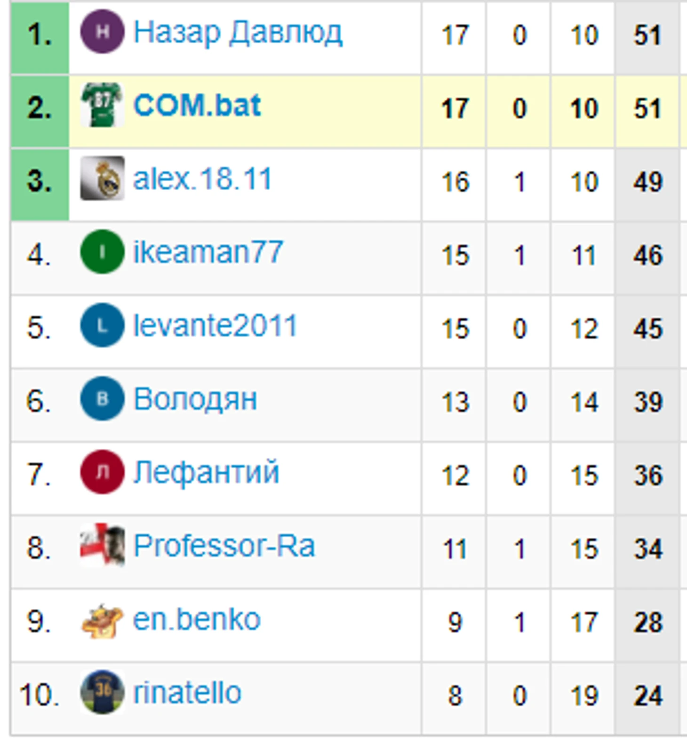Click Лефантий's red circle avatar
This screenshot has height=743, width=687.
tap(102, 472)
